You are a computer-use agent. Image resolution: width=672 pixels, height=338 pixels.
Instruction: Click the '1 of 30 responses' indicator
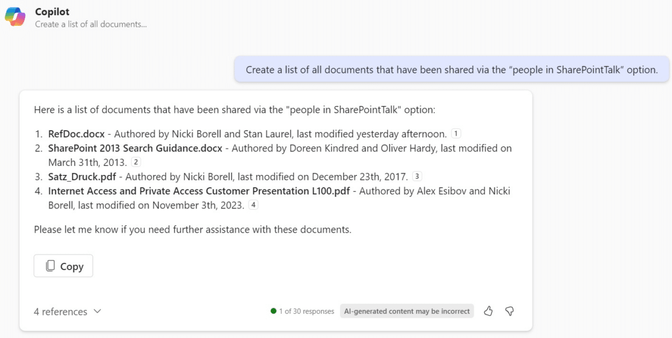pyautogui.click(x=302, y=311)
